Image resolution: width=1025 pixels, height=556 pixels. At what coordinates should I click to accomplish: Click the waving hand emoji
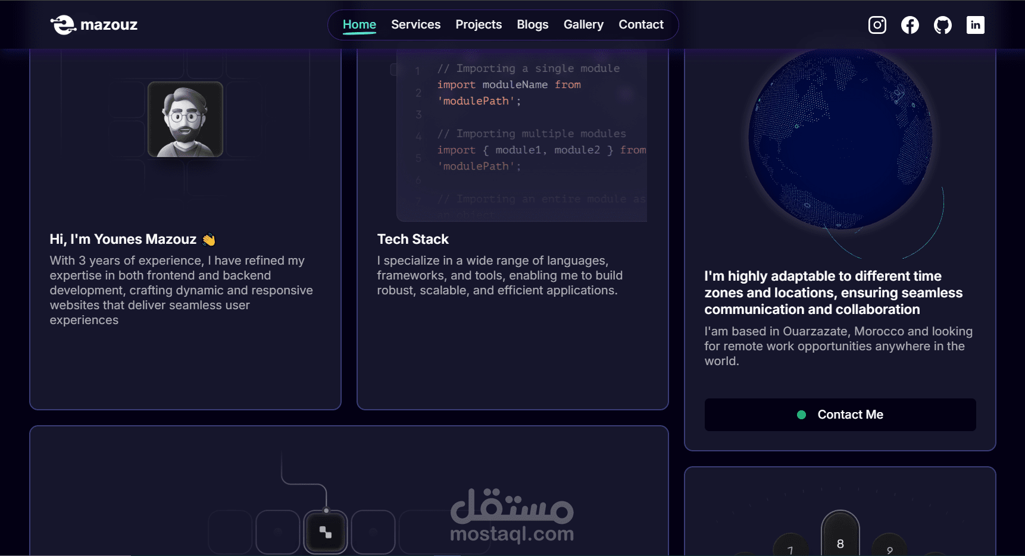[x=208, y=239]
